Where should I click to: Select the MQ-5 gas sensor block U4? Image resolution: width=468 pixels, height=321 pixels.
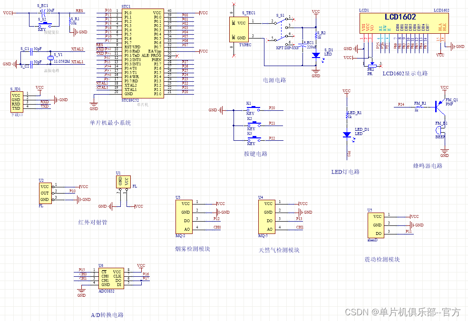pos(267,216)
